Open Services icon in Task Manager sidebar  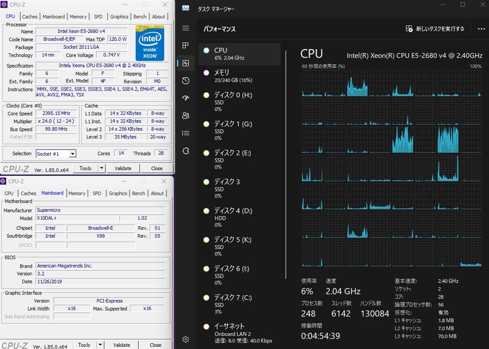pyautogui.click(x=186, y=151)
